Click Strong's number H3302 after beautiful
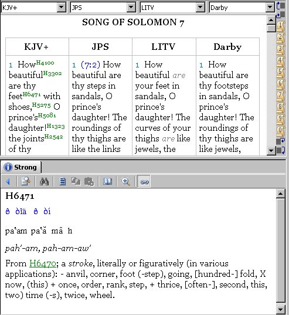 (x=52, y=73)
